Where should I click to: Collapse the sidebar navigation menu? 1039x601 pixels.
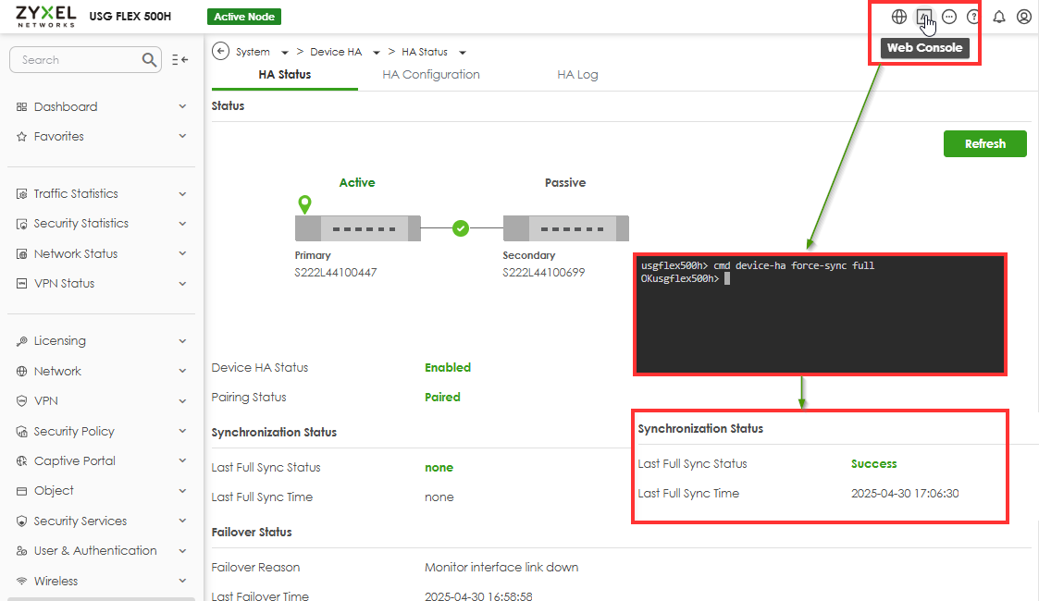click(180, 60)
